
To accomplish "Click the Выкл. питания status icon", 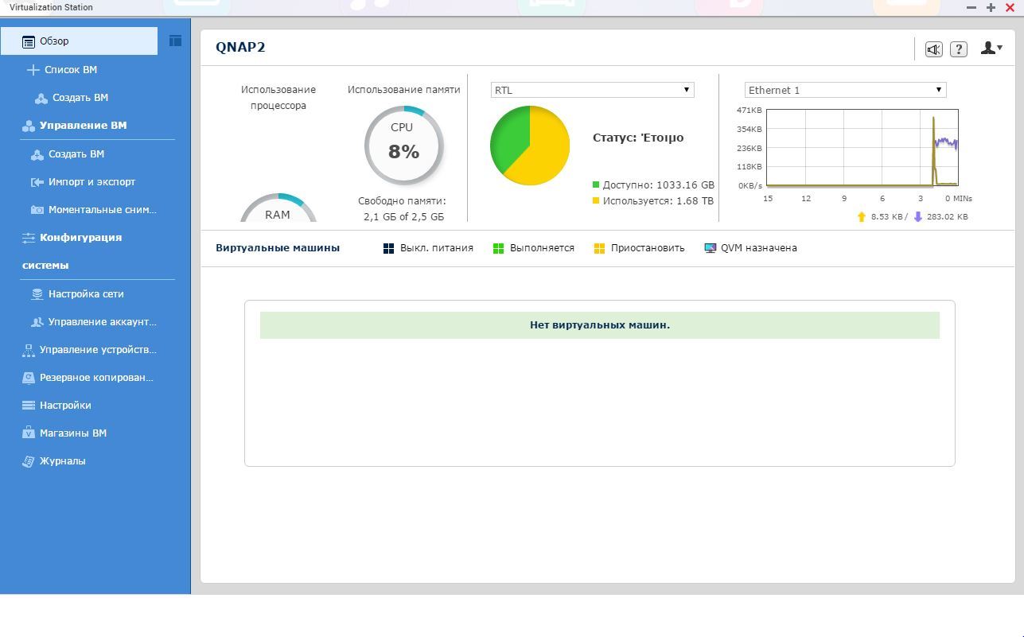I will 388,248.
